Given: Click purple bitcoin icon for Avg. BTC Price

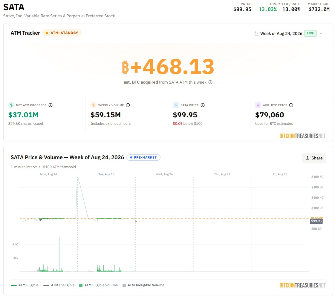Looking at the screenshot, I should 258,105.
